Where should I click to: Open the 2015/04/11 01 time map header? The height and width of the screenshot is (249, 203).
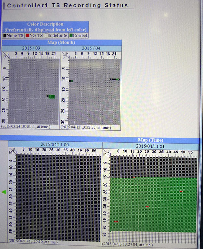tap(151, 146)
